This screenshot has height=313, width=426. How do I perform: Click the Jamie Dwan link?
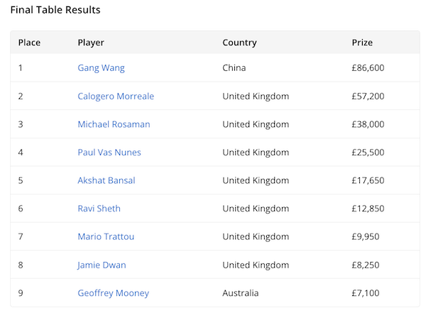[102, 265]
